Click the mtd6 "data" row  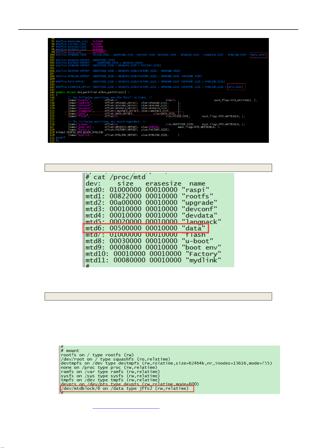[x=145, y=228]
